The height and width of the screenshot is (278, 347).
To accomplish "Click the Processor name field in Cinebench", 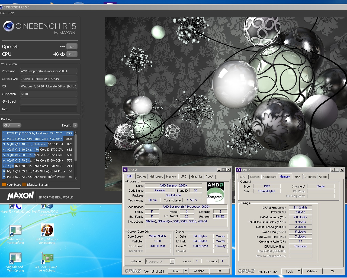I will coord(49,71).
